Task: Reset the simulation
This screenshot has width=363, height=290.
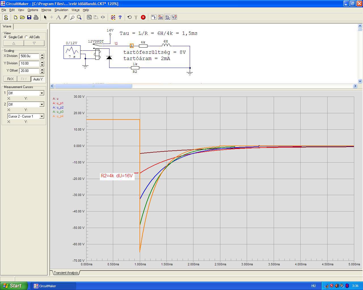Action: click(x=130, y=17)
